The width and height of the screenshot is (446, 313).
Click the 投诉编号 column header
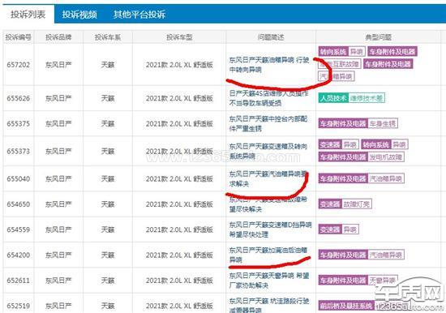tap(18, 37)
